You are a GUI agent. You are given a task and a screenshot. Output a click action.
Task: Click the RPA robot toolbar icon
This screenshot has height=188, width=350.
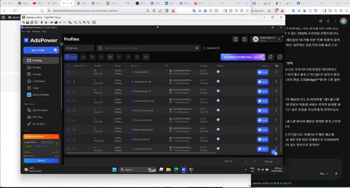pos(83,57)
